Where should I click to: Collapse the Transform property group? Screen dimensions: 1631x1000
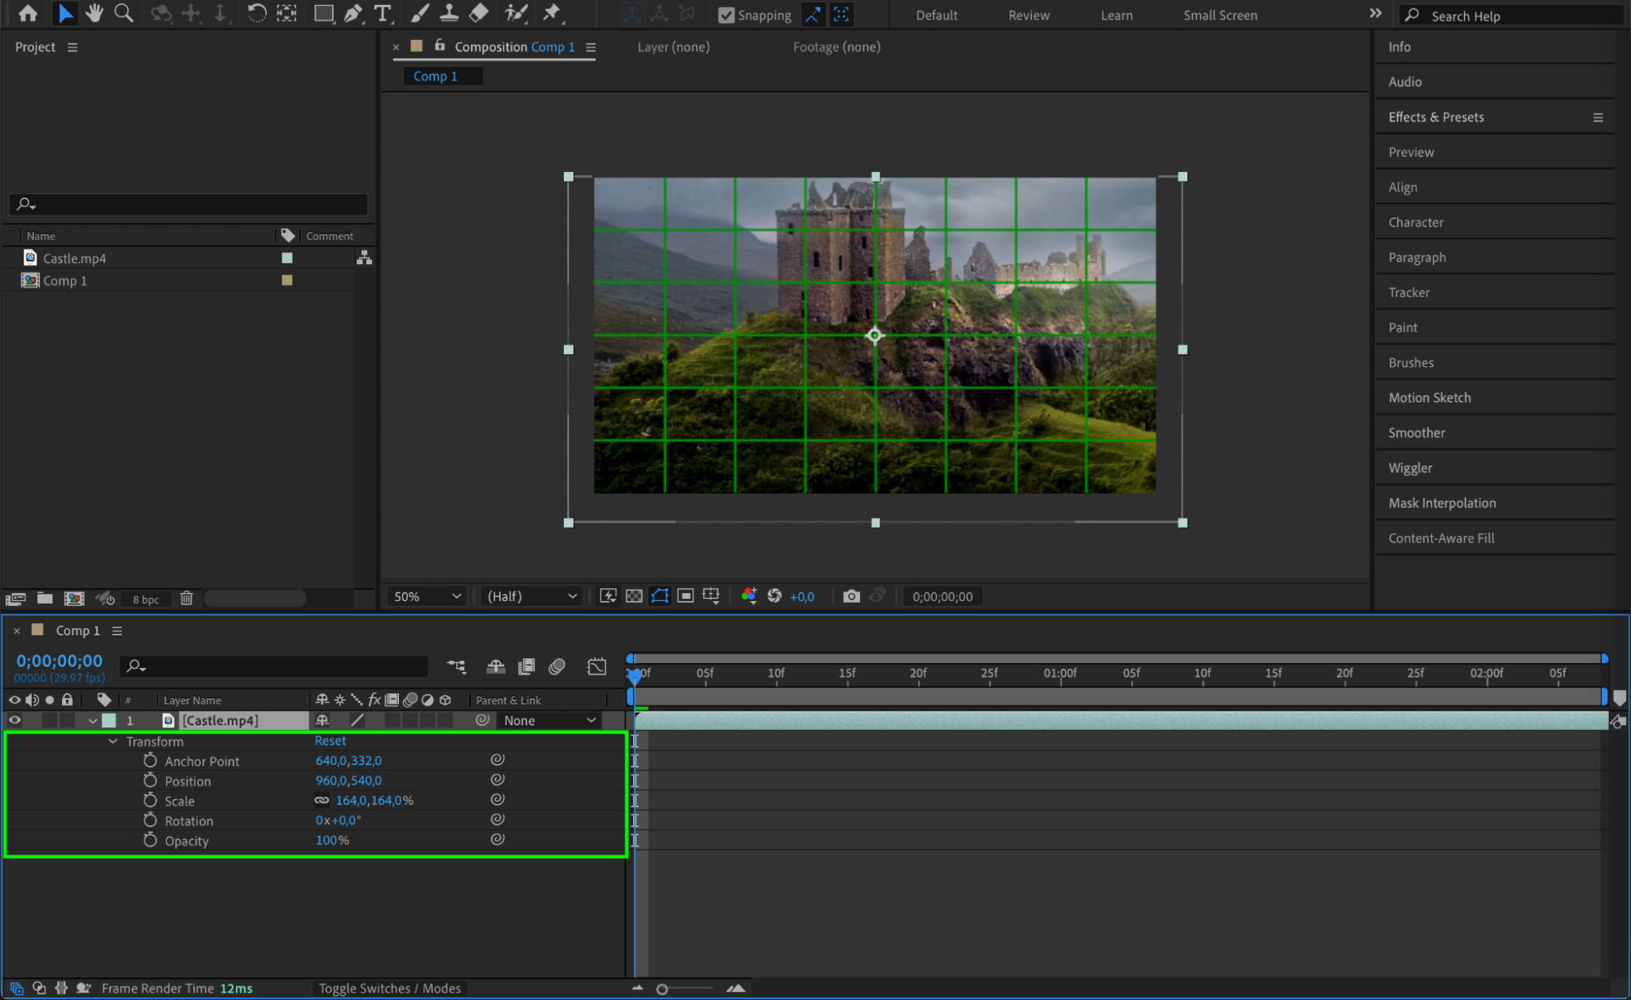pyautogui.click(x=113, y=741)
